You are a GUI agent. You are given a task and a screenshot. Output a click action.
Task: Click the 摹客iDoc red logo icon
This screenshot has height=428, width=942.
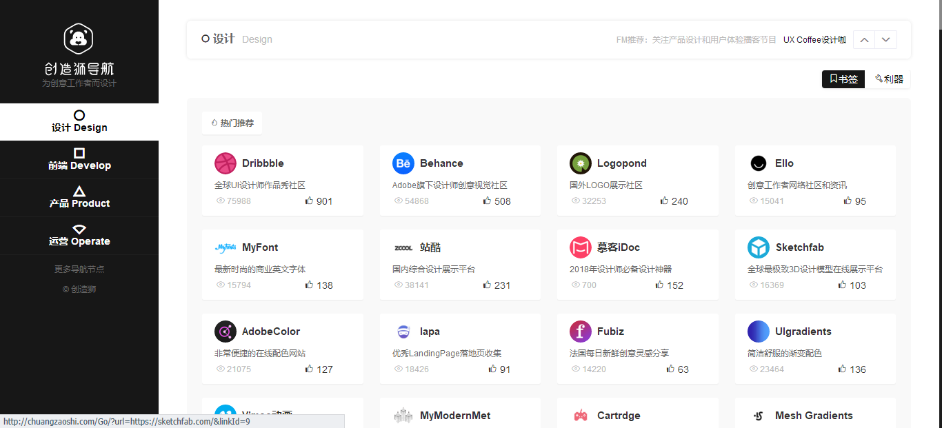(581, 247)
